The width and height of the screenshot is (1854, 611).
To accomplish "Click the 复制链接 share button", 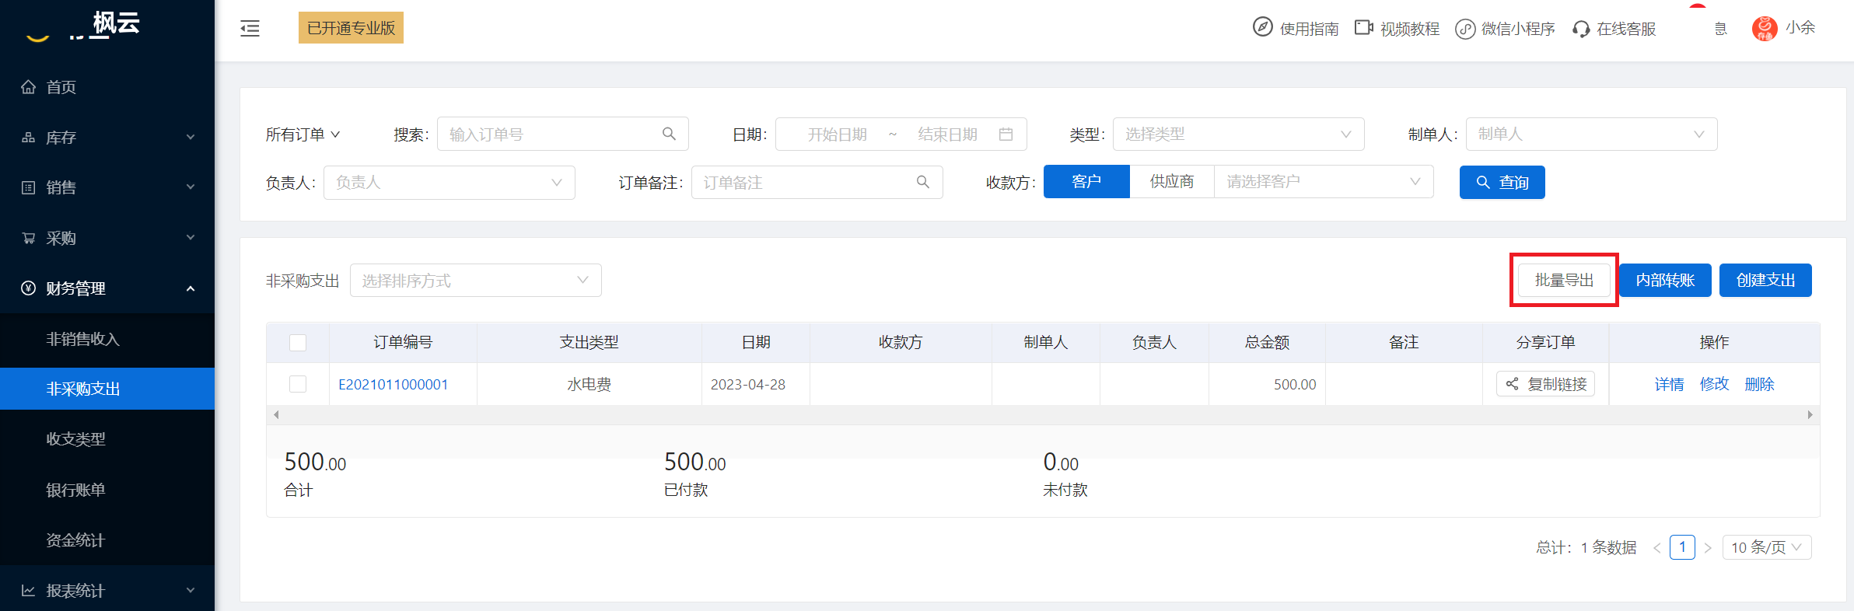I will pos(1545,384).
